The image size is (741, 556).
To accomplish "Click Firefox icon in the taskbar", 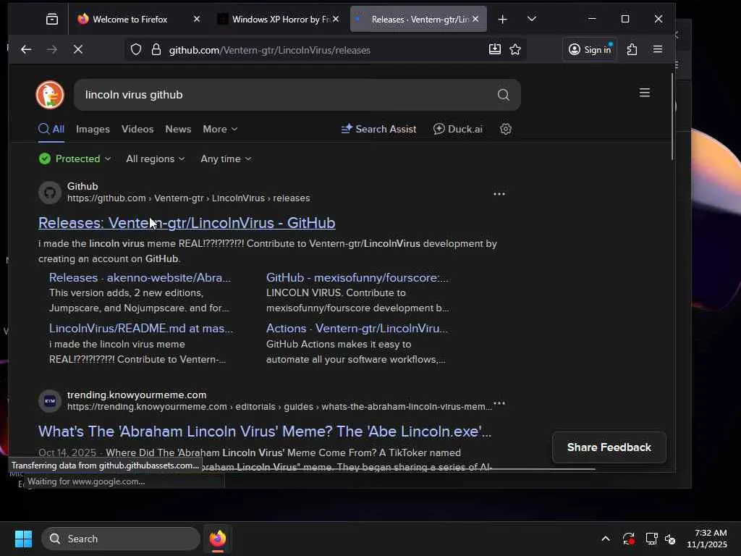I will click(x=217, y=539).
